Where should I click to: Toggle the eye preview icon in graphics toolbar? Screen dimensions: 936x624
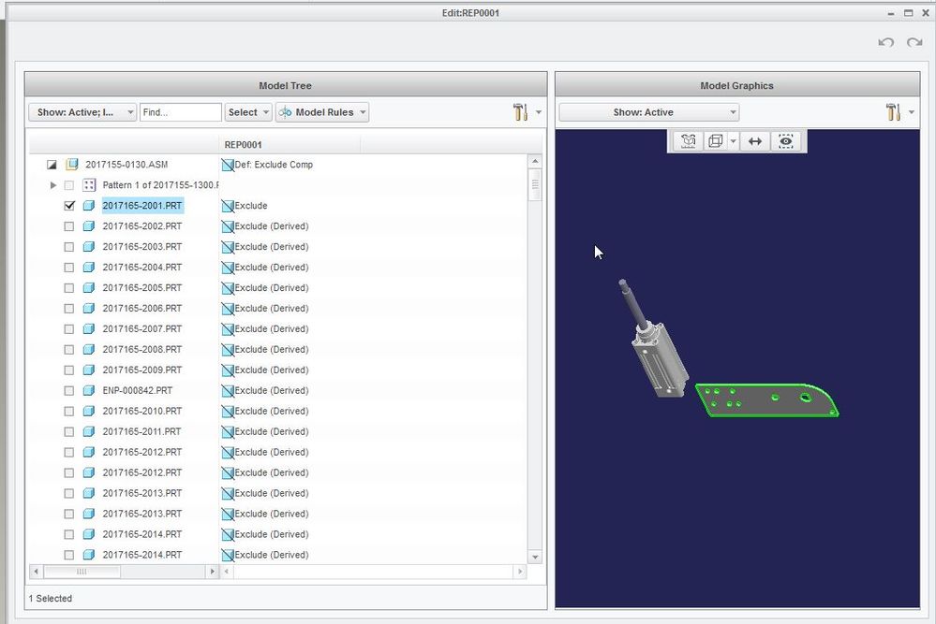(785, 141)
